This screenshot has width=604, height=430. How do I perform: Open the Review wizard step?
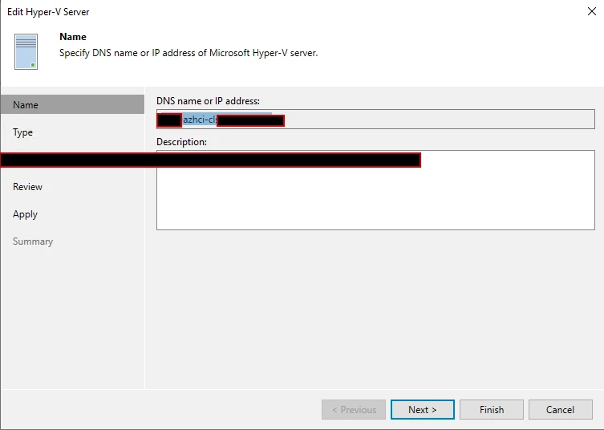point(27,187)
